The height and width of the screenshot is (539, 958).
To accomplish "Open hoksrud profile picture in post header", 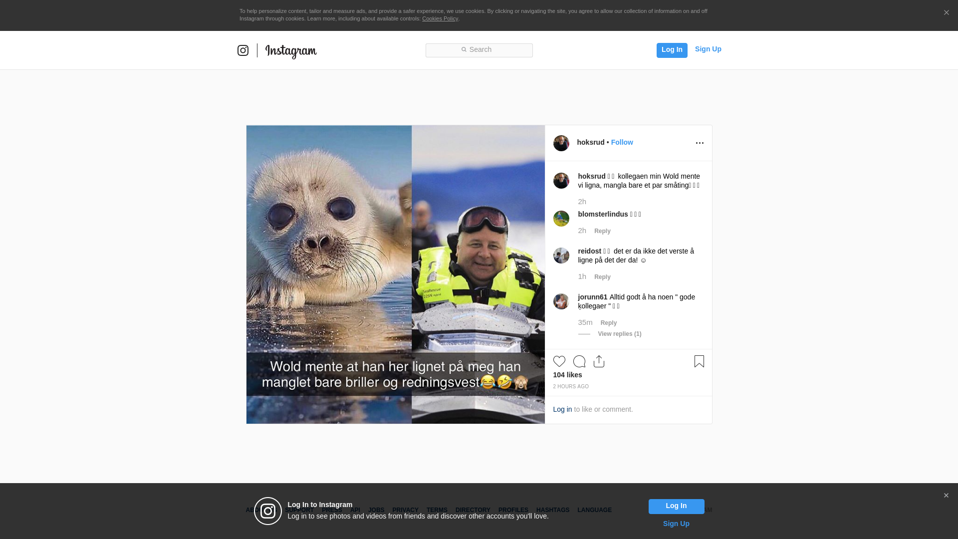I will pyautogui.click(x=561, y=143).
